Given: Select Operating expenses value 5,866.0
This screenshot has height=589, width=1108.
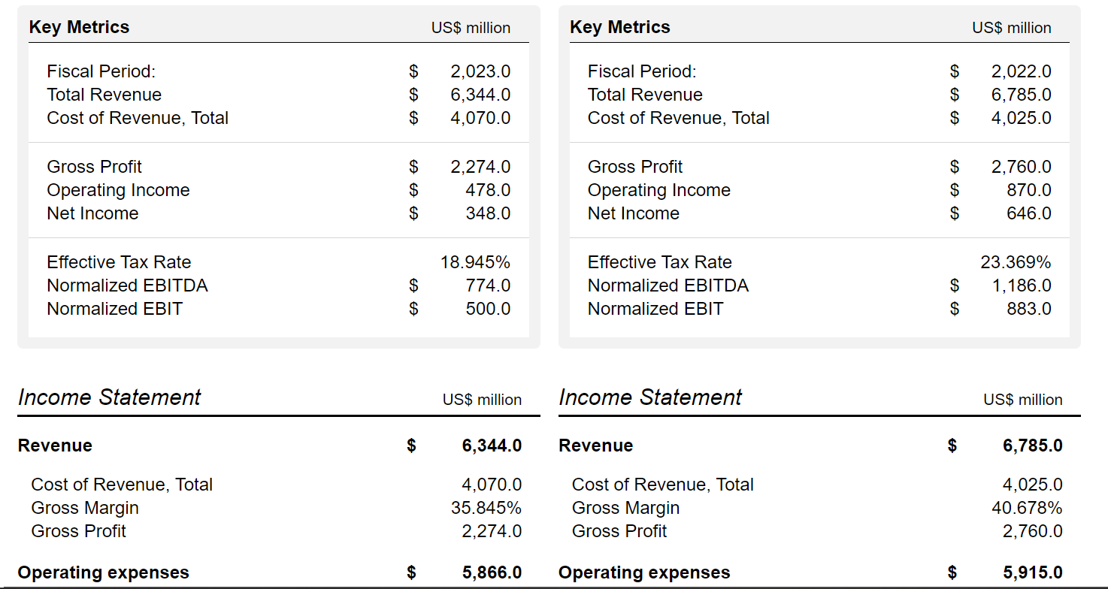Looking at the screenshot, I should point(492,572).
